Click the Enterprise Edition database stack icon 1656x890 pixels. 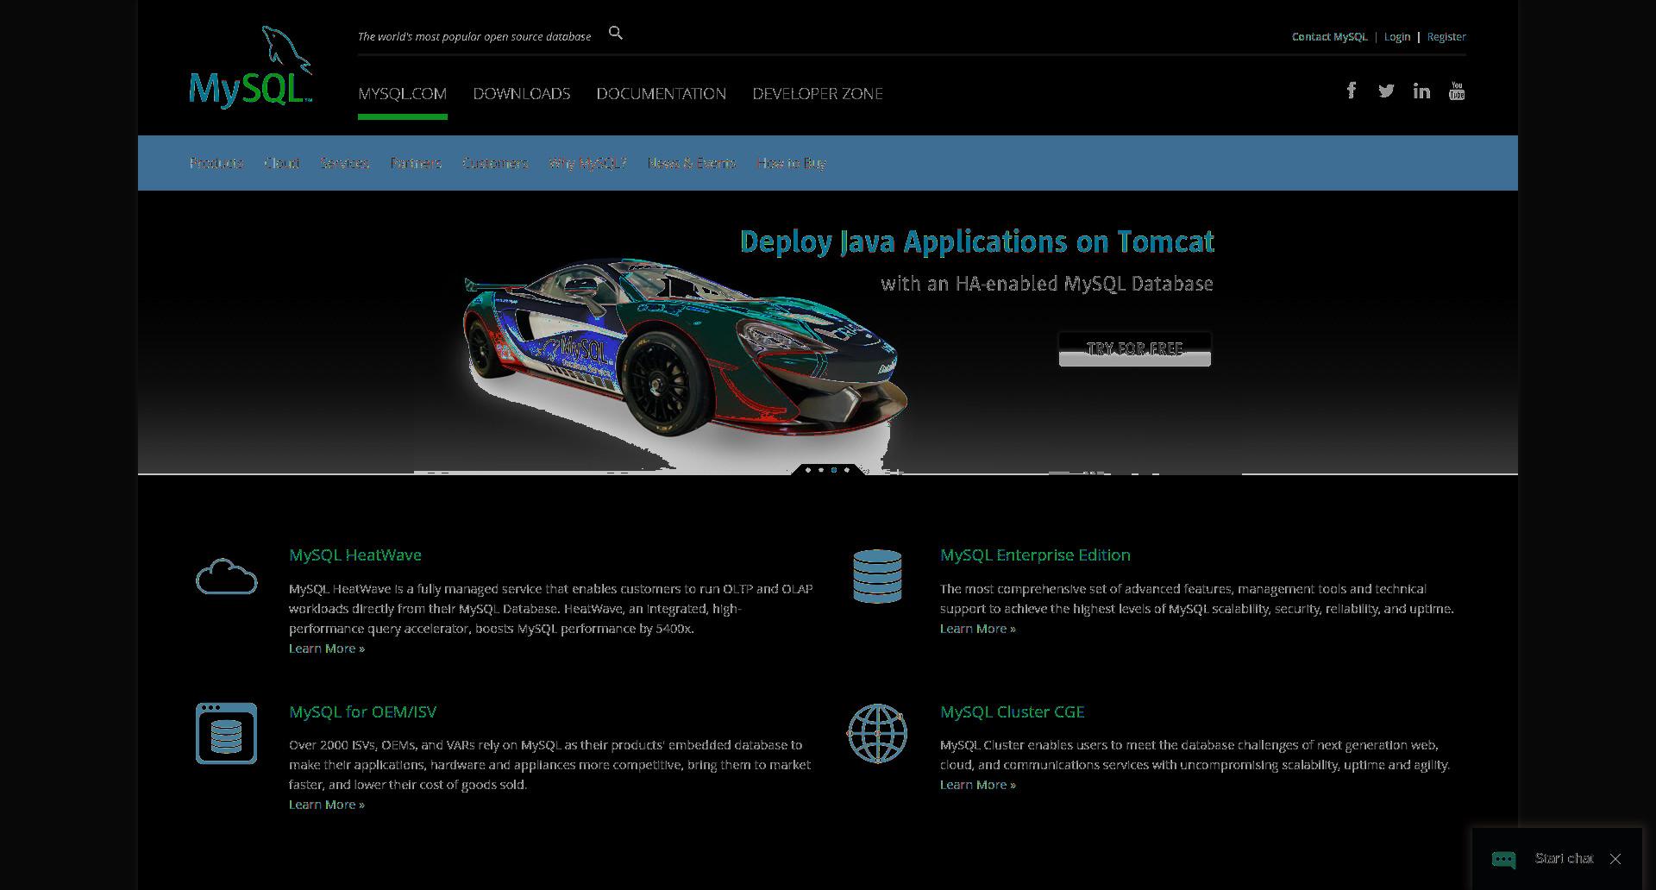tap(877, 576)
